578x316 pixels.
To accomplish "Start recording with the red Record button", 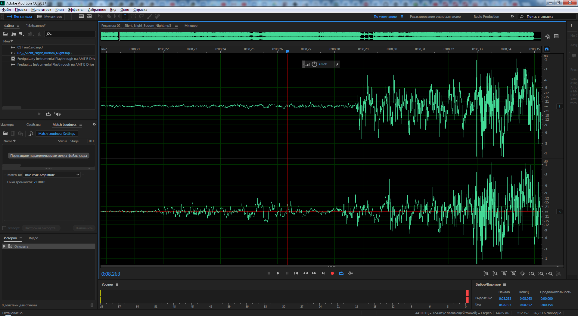I will point(332,273).
